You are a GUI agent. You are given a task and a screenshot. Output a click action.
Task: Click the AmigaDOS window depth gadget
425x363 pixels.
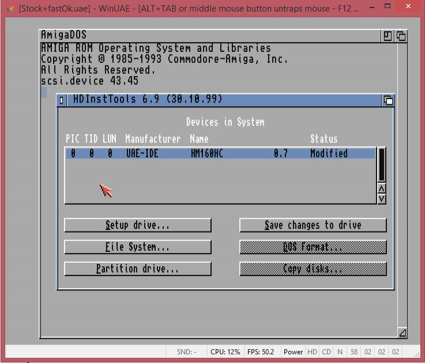[401, 36]
